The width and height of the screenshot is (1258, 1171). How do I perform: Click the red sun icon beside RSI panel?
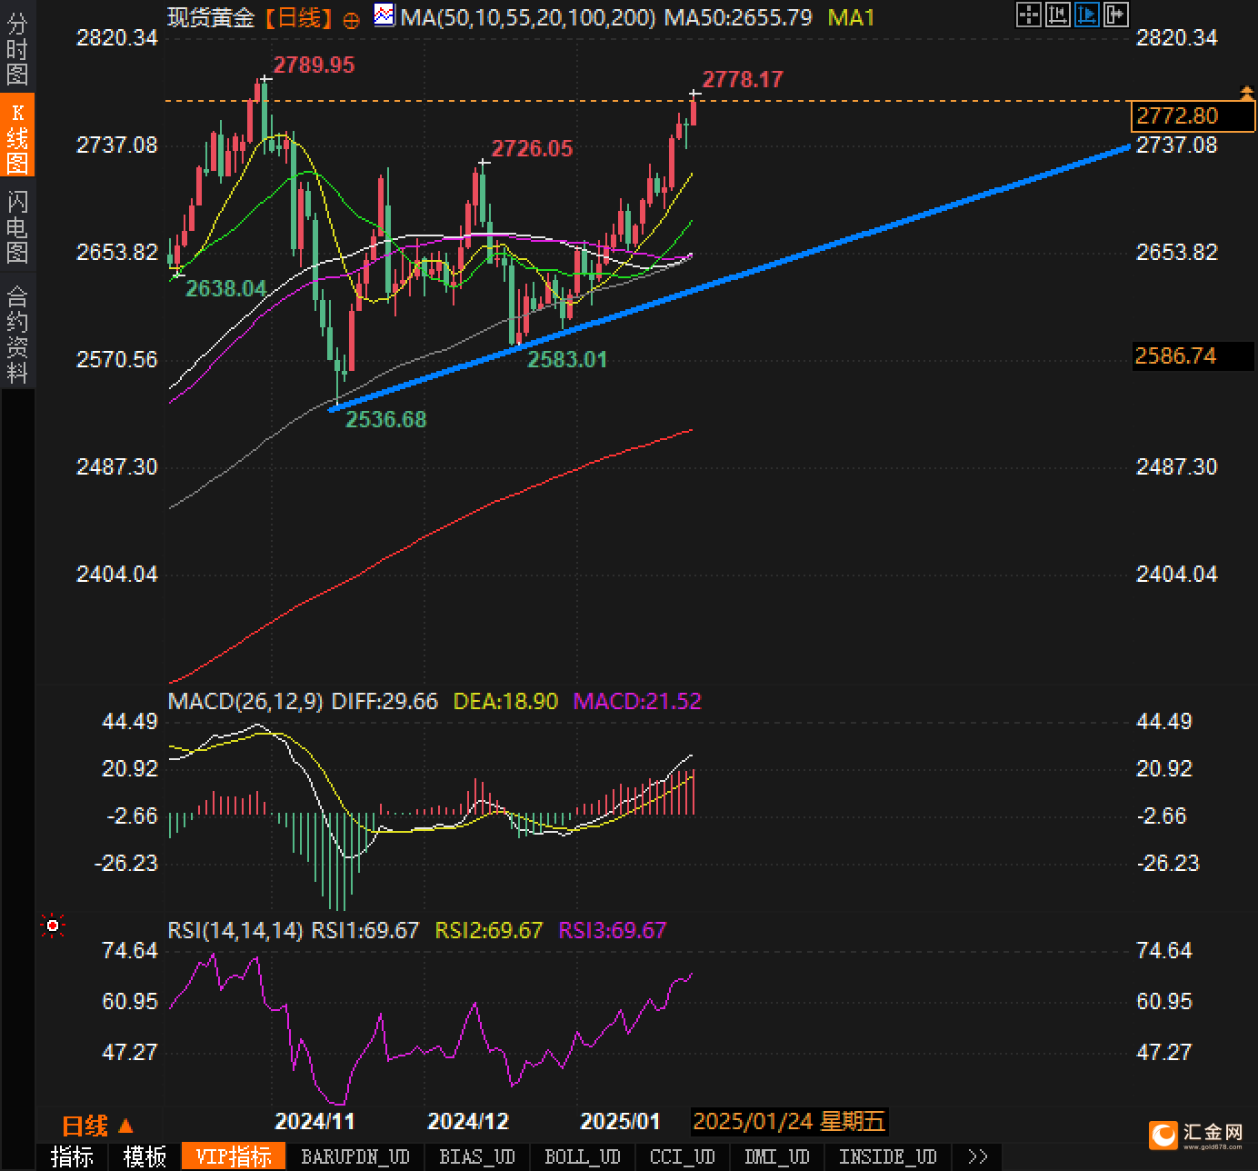[x=53, y=926]
